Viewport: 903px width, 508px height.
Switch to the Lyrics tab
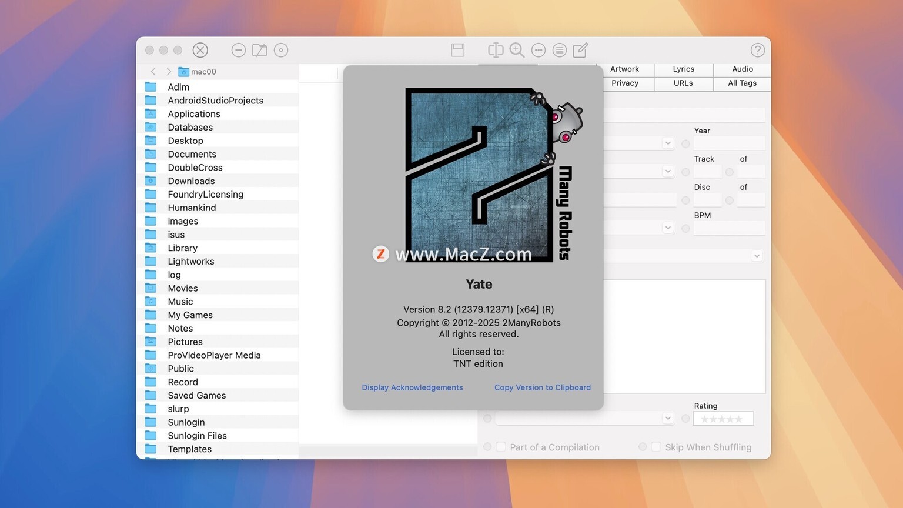tap(684, 69)
